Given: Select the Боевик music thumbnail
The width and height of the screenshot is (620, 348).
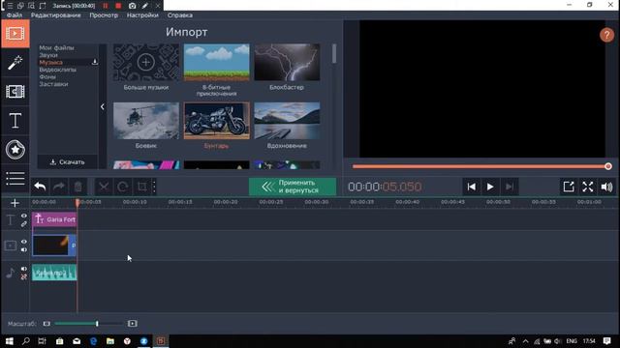Looking at the screenshot, I should tap(146, 121).
